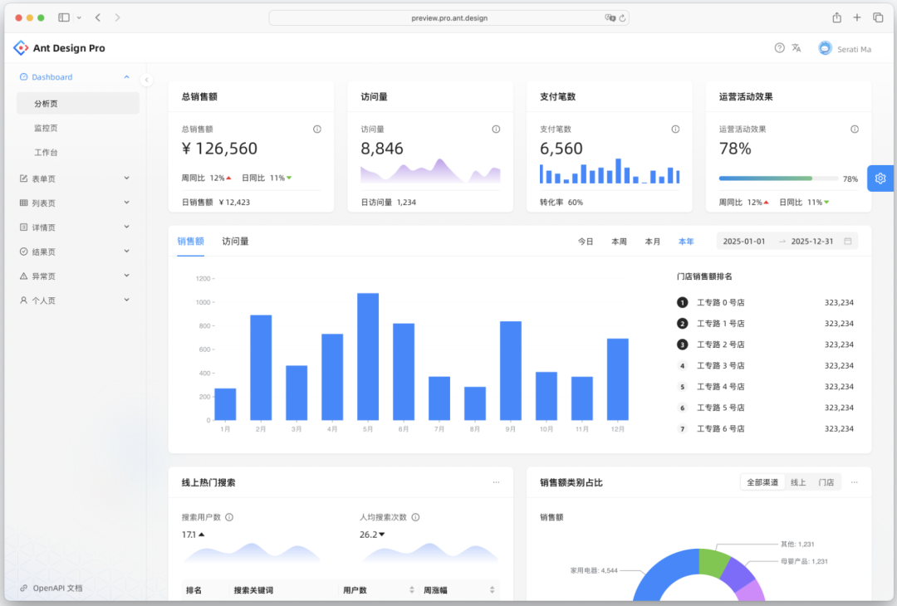
Task: Click Serati Ma user avatar
Action: click(x=825, y=49)
